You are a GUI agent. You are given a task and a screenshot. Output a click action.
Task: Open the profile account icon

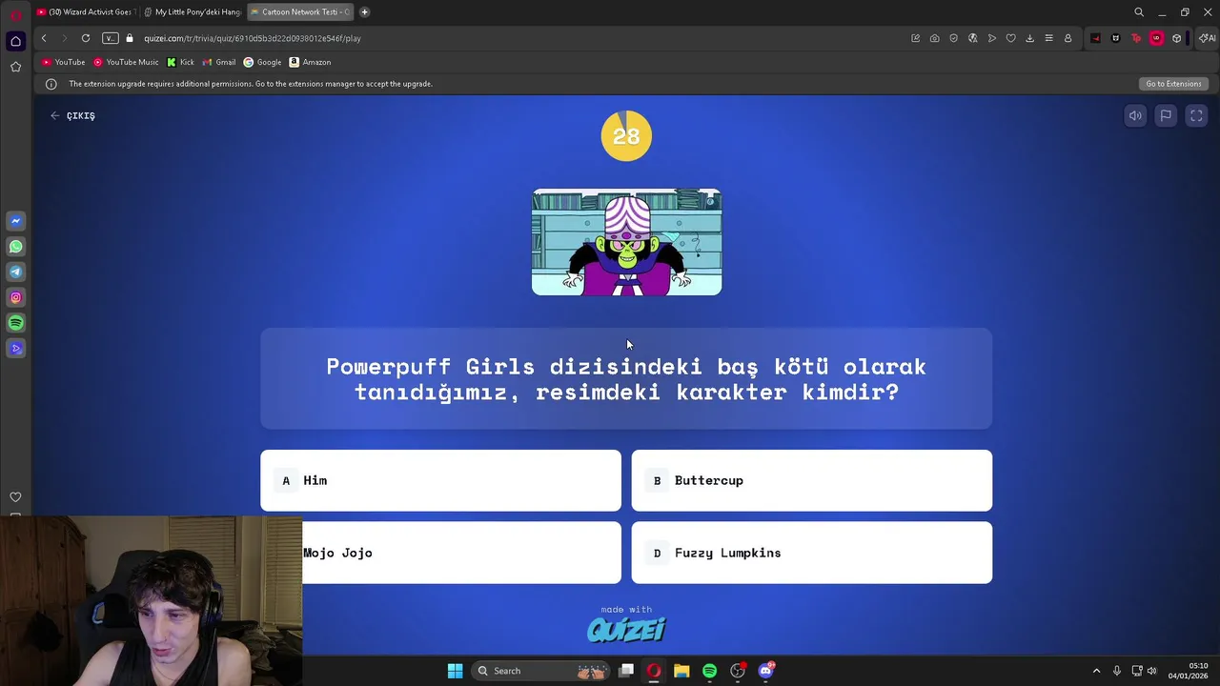click(1067, 38)
